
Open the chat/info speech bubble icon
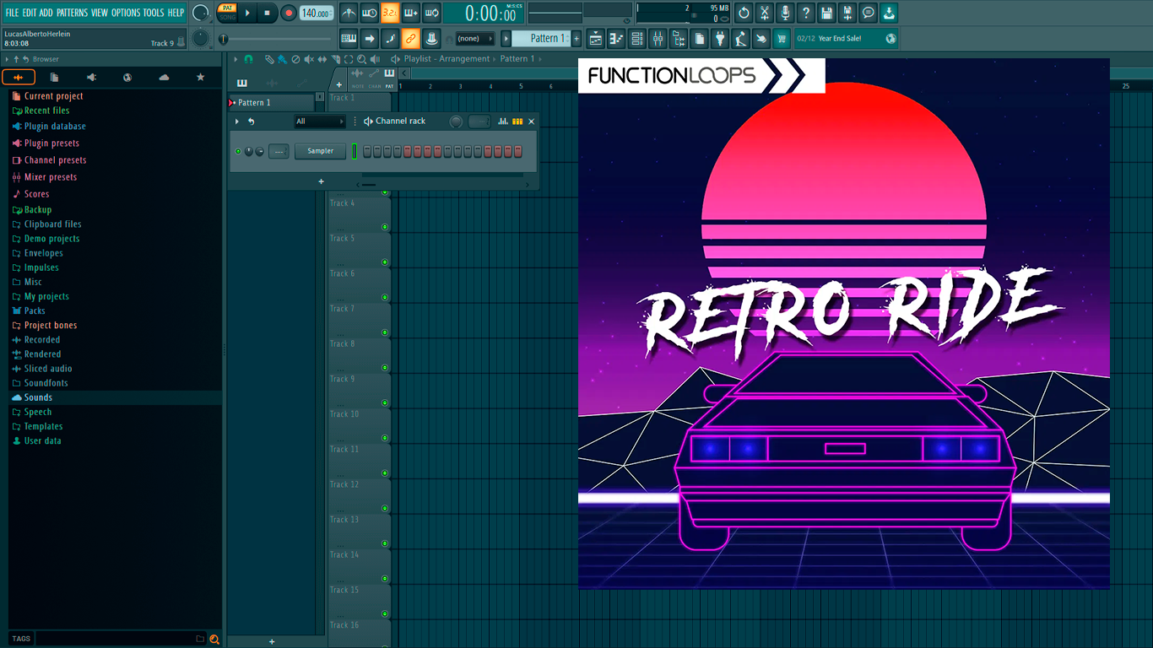(868, 13)
